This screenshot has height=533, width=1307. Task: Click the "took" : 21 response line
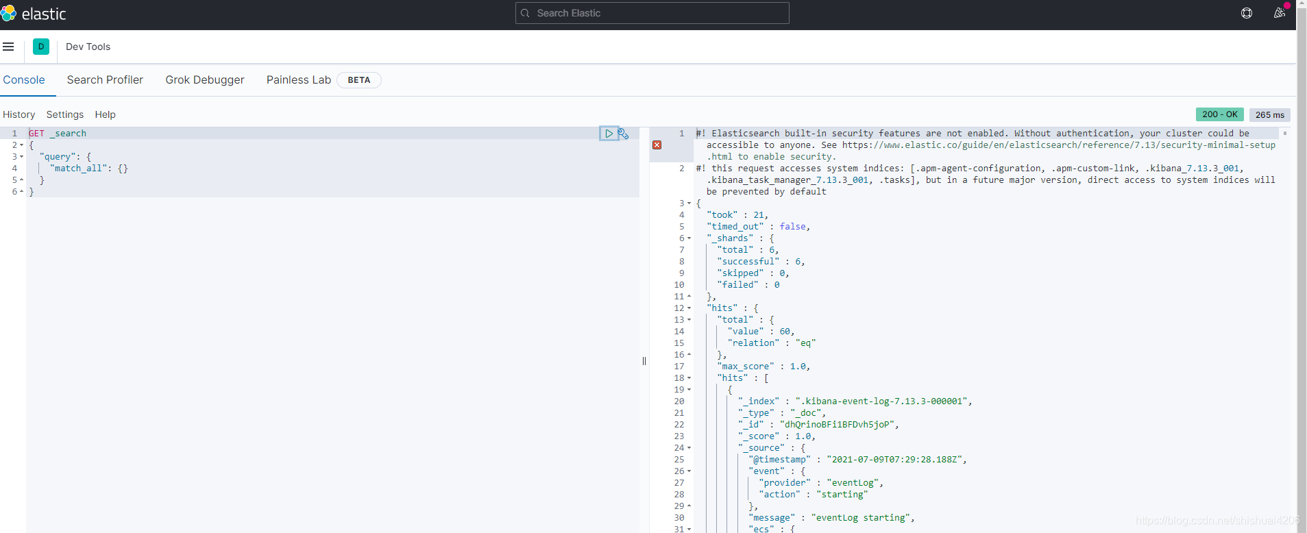tap(737, 215)
